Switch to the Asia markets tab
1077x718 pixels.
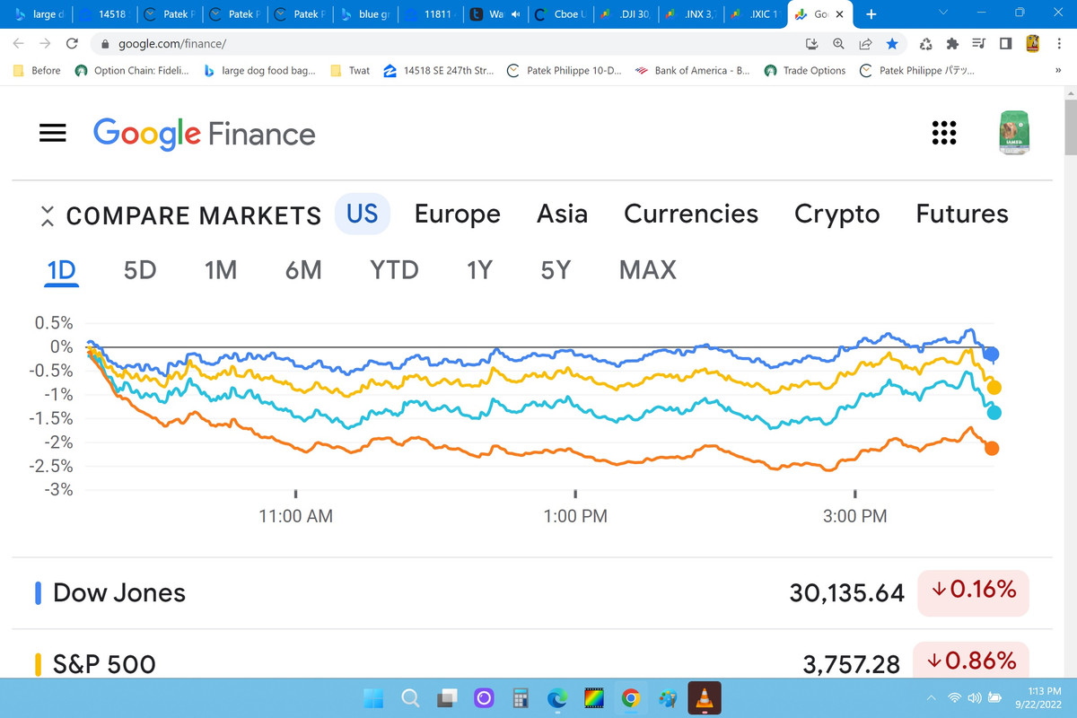point(562,214)
